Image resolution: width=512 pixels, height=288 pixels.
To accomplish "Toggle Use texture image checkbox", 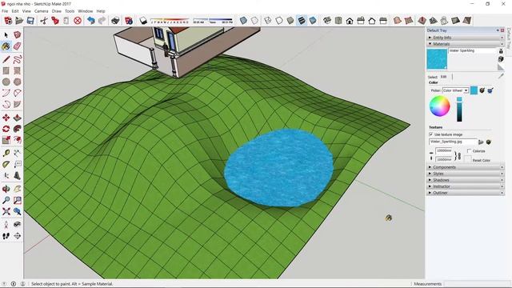I will 431,134.
